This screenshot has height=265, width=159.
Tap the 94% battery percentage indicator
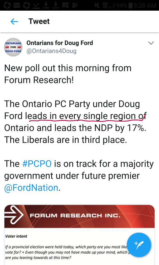click(121, 5)
